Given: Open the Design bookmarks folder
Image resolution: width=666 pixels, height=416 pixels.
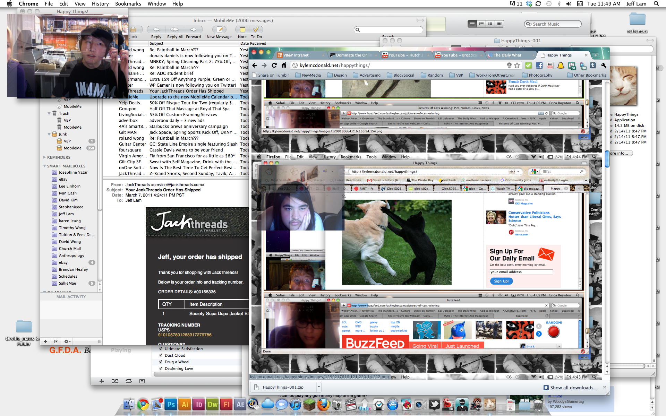Looking at the screenshot, I should (x=337, y=75).
